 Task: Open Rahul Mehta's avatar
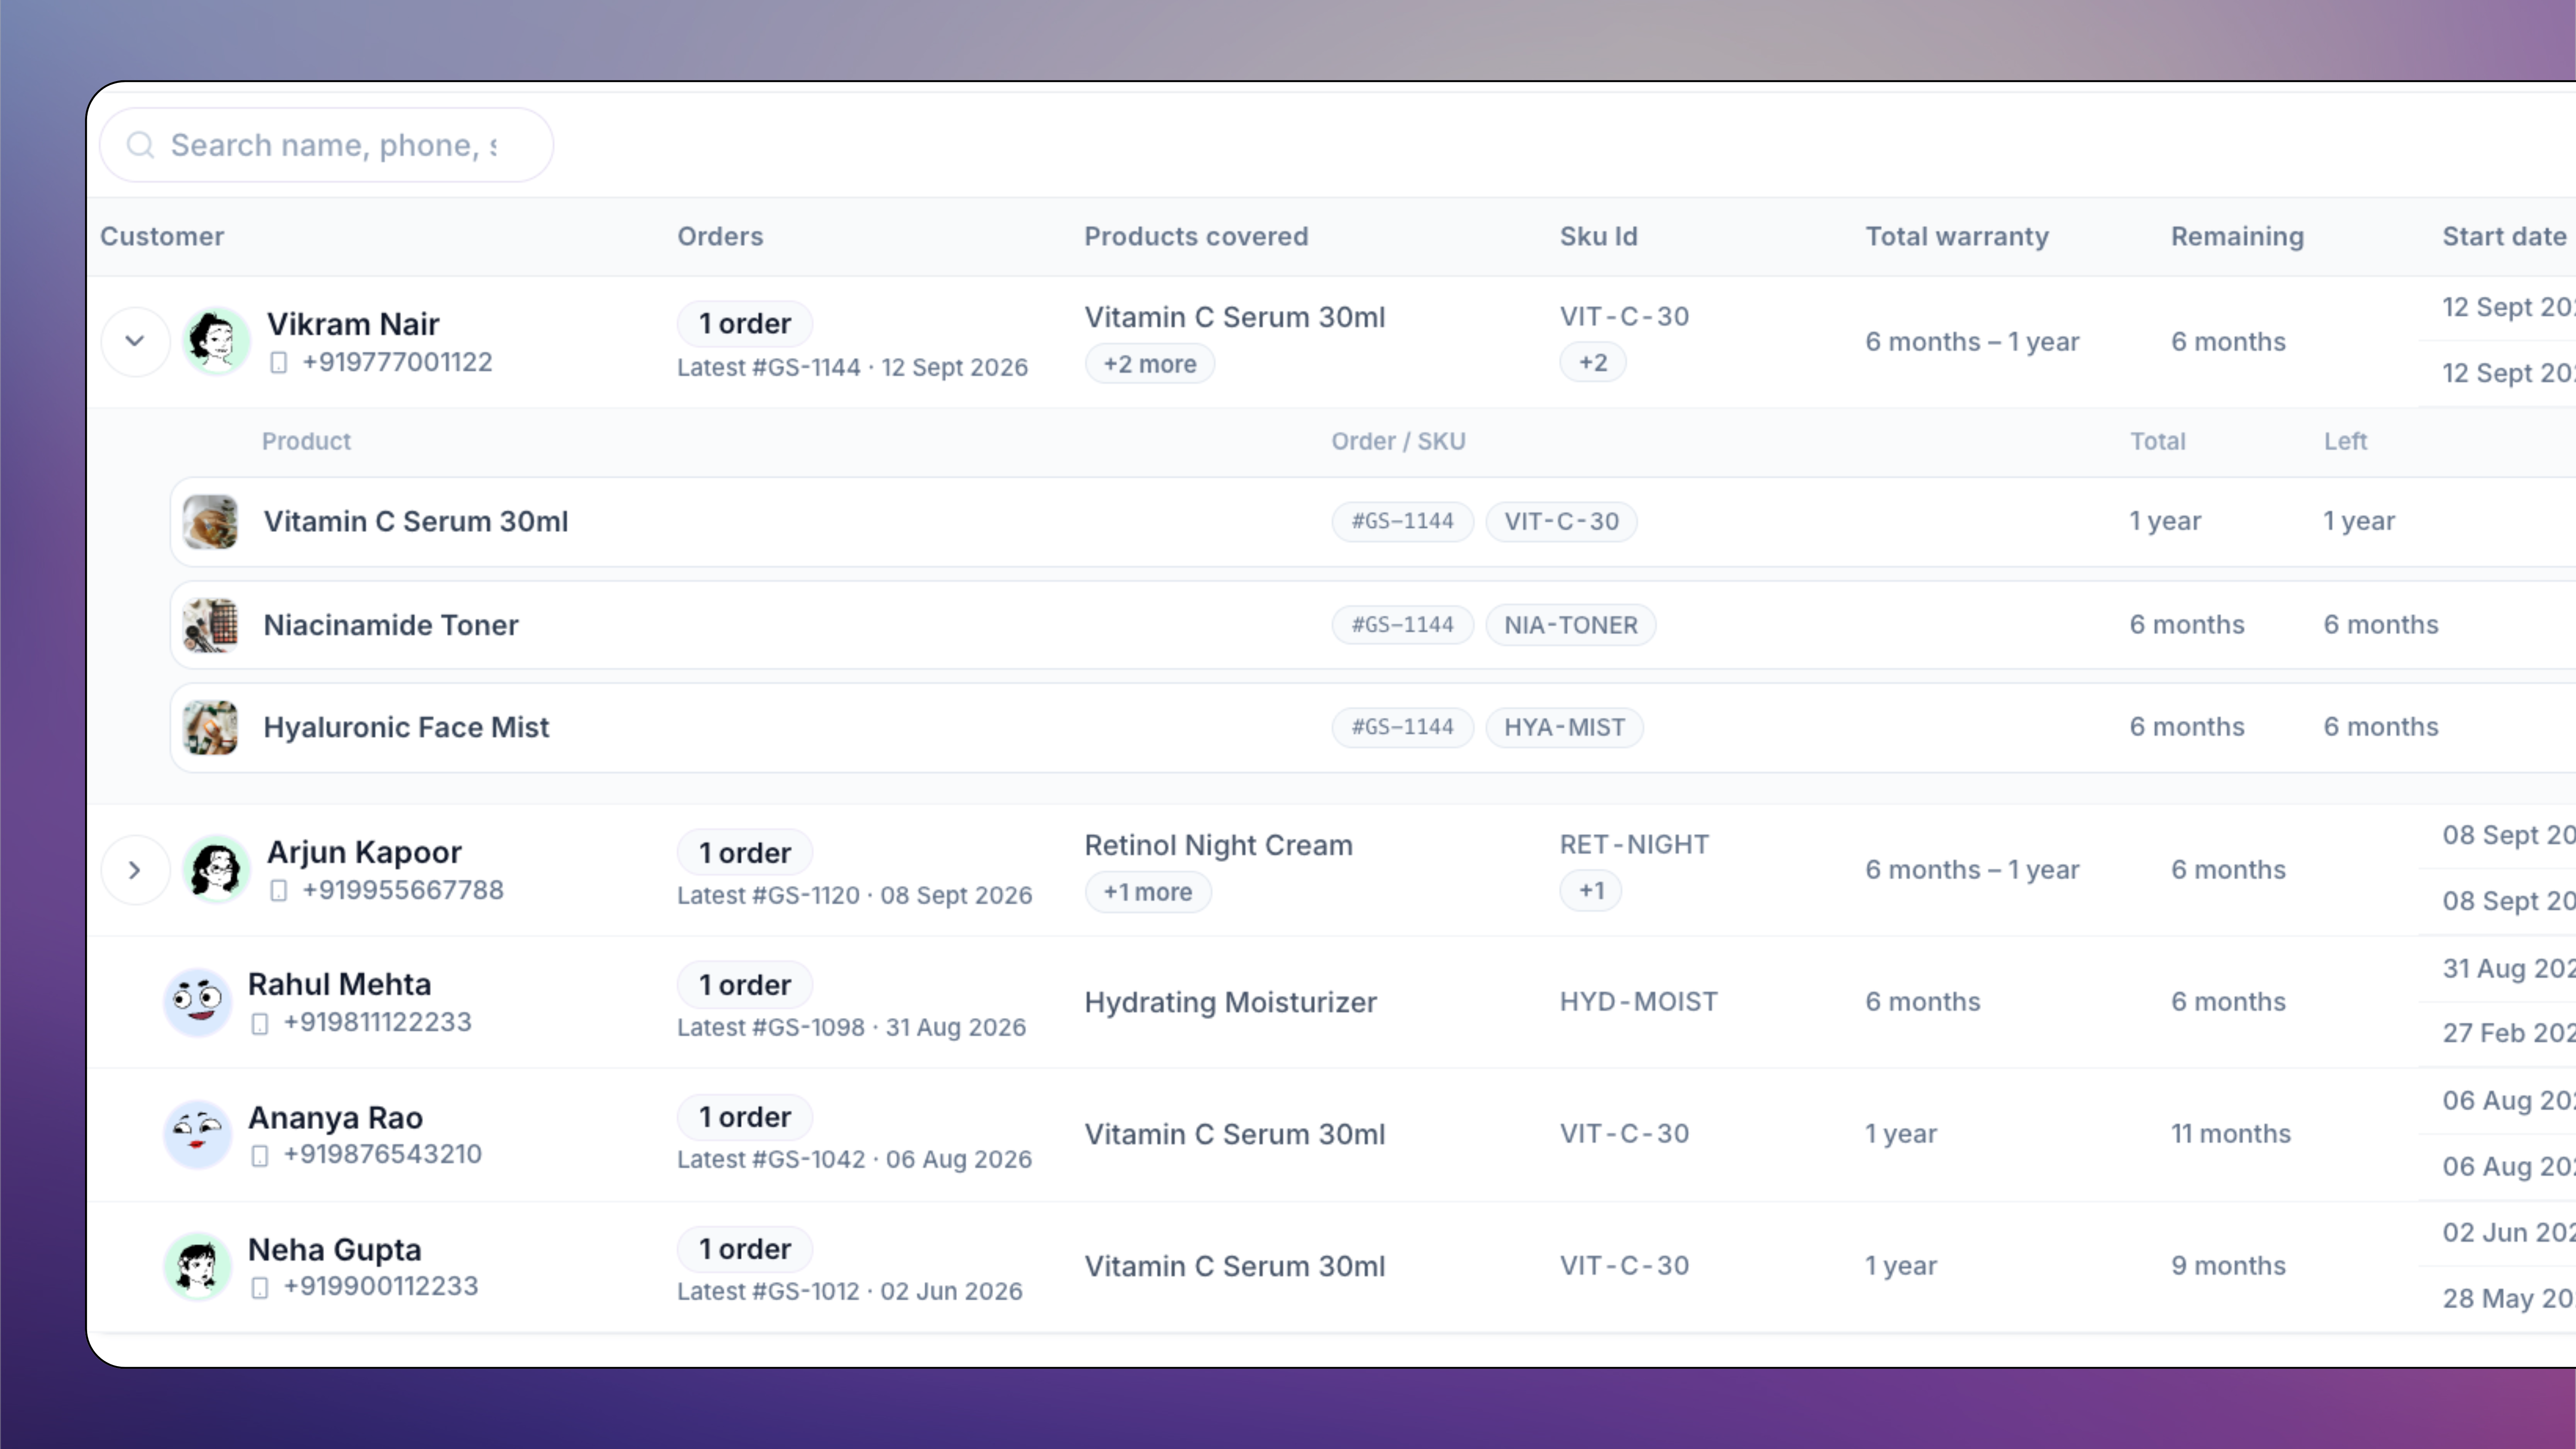197,1002
